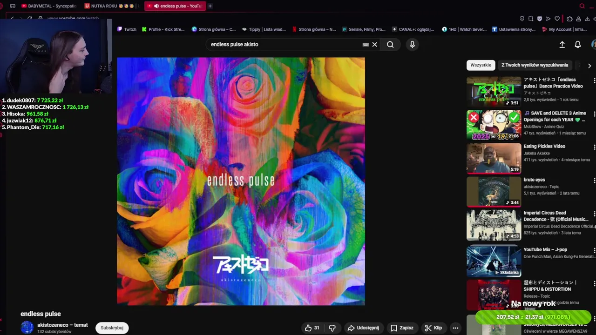Open the on-screen keyboard icon in search box
The width and height of the screenshot is (596, 335).
point(366,45)
